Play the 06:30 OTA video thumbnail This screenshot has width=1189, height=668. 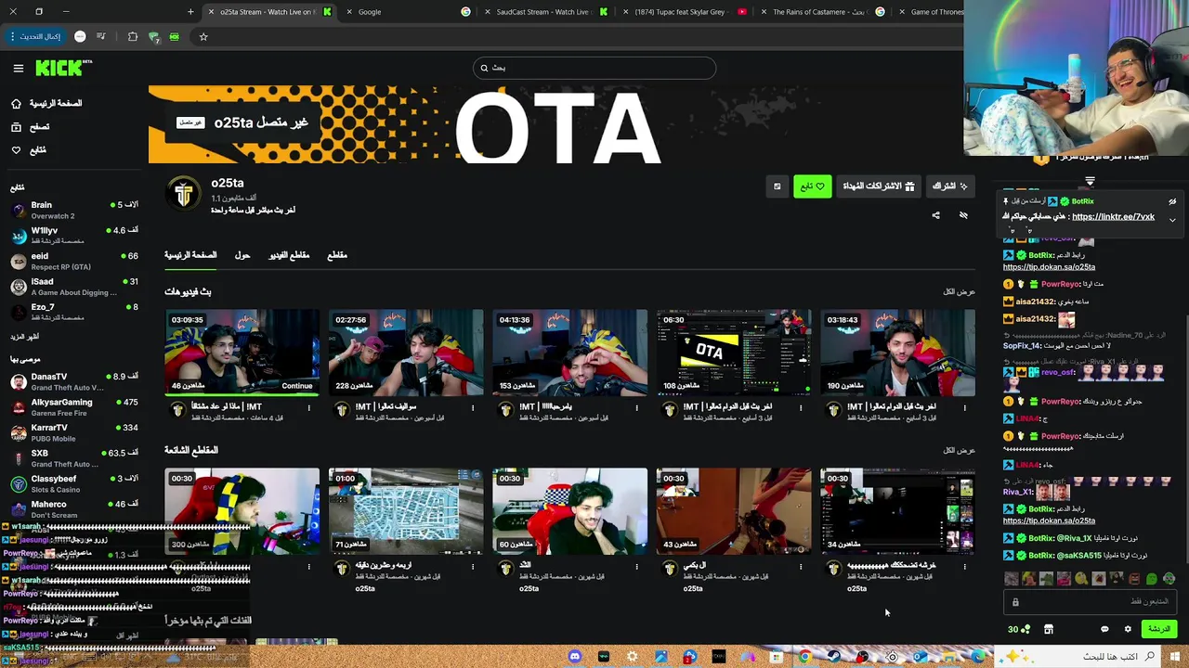point(734,353)
